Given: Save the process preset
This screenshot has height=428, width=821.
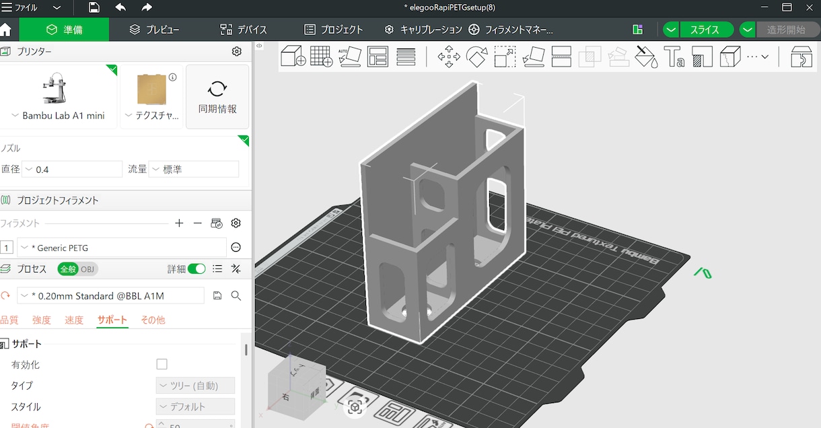Looking at the screenshot, I should (217, 295).
